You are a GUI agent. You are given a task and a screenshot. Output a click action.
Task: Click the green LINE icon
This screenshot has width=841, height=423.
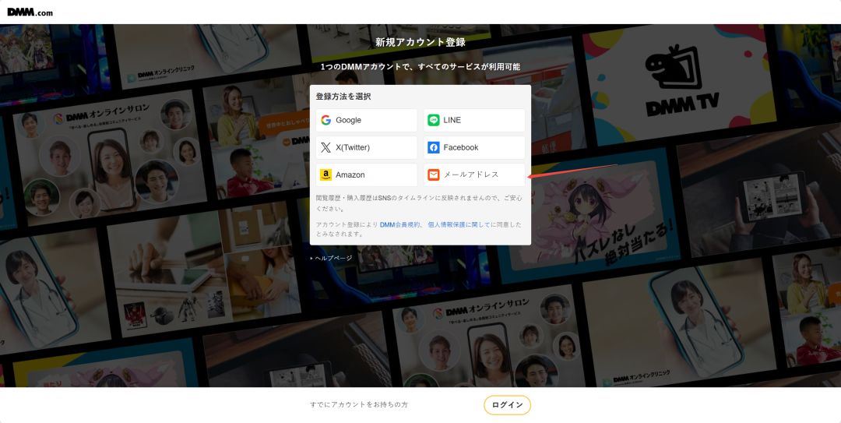tap(434, 120)
